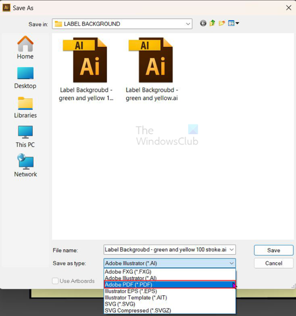Choose Illustrator EPS (*.EPS) format

(170, 291)
